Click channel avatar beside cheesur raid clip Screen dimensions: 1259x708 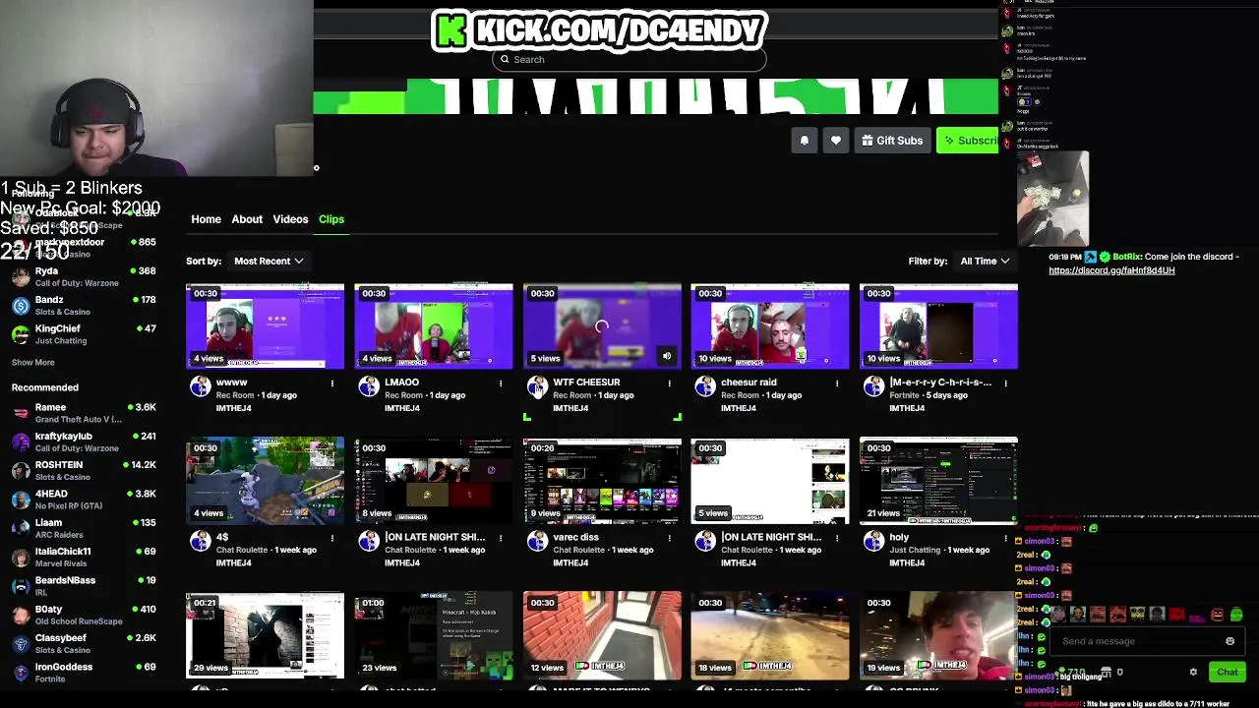tap(705, 386)
